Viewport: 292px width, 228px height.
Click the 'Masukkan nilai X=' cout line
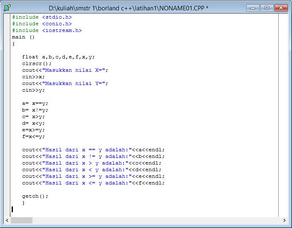tap(65, 70)
